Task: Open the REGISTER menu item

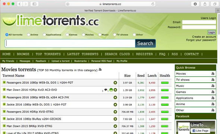Action: coord(144,54)
